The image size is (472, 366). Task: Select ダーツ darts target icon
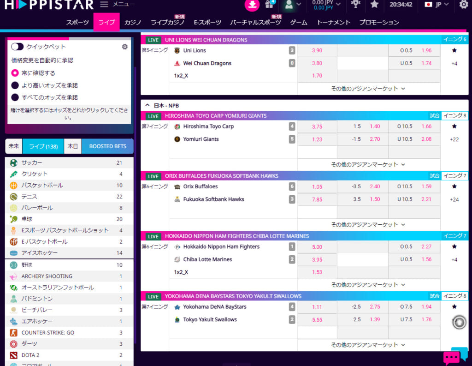click(x=13, y=344)
